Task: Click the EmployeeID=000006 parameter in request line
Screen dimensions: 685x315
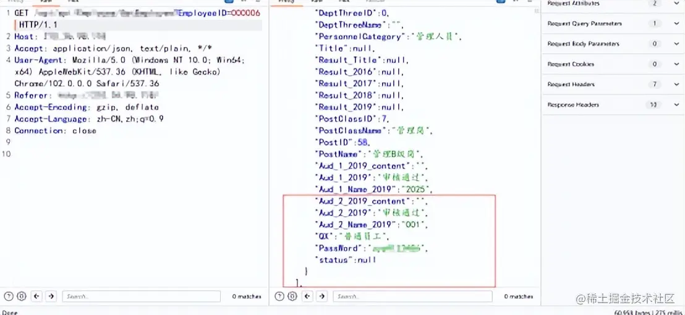Action: click(219, 13)
